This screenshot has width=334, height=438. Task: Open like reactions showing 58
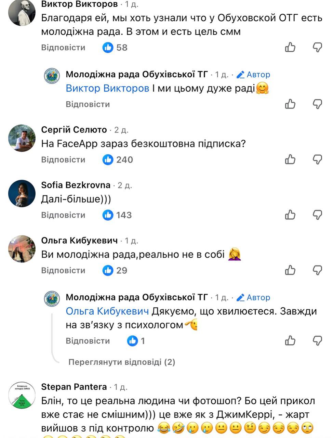[115, 47]
